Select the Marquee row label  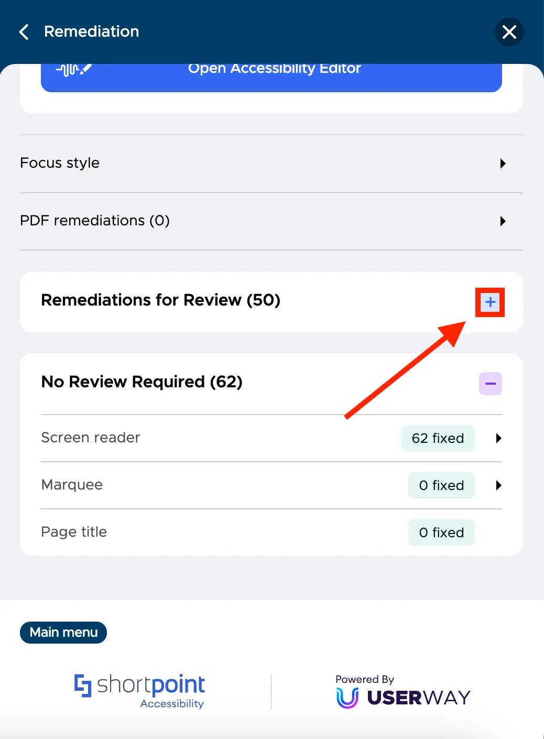click(x=72, y=485)
